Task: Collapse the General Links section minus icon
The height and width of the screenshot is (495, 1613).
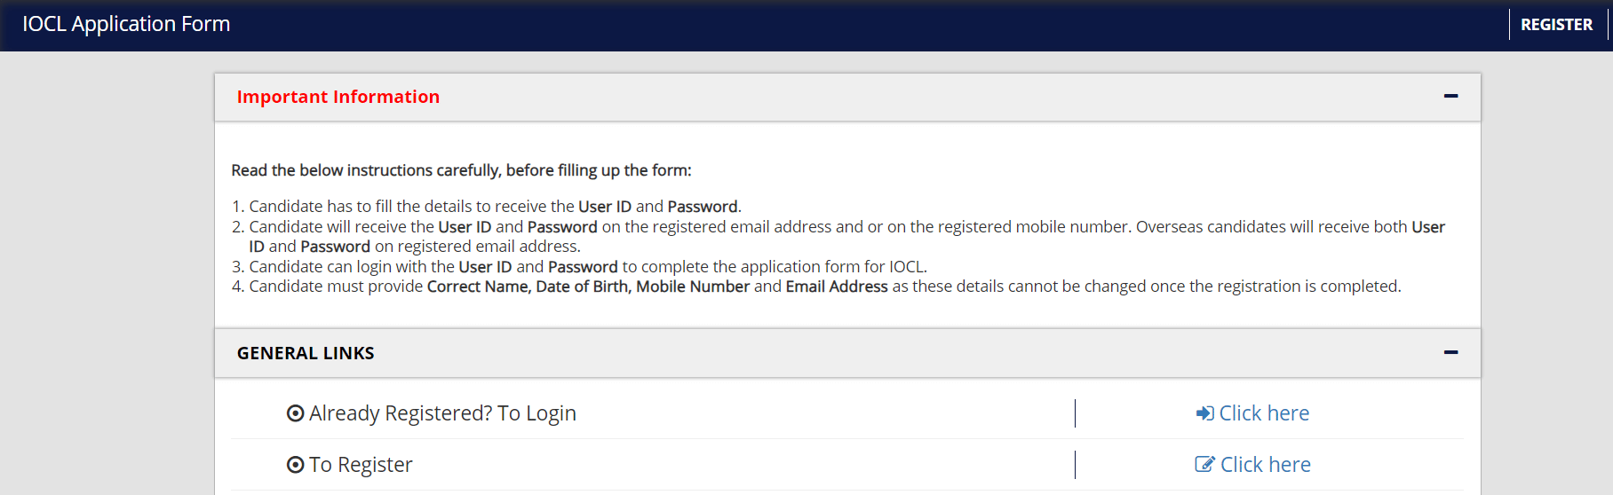Action: click(1450, 352)
